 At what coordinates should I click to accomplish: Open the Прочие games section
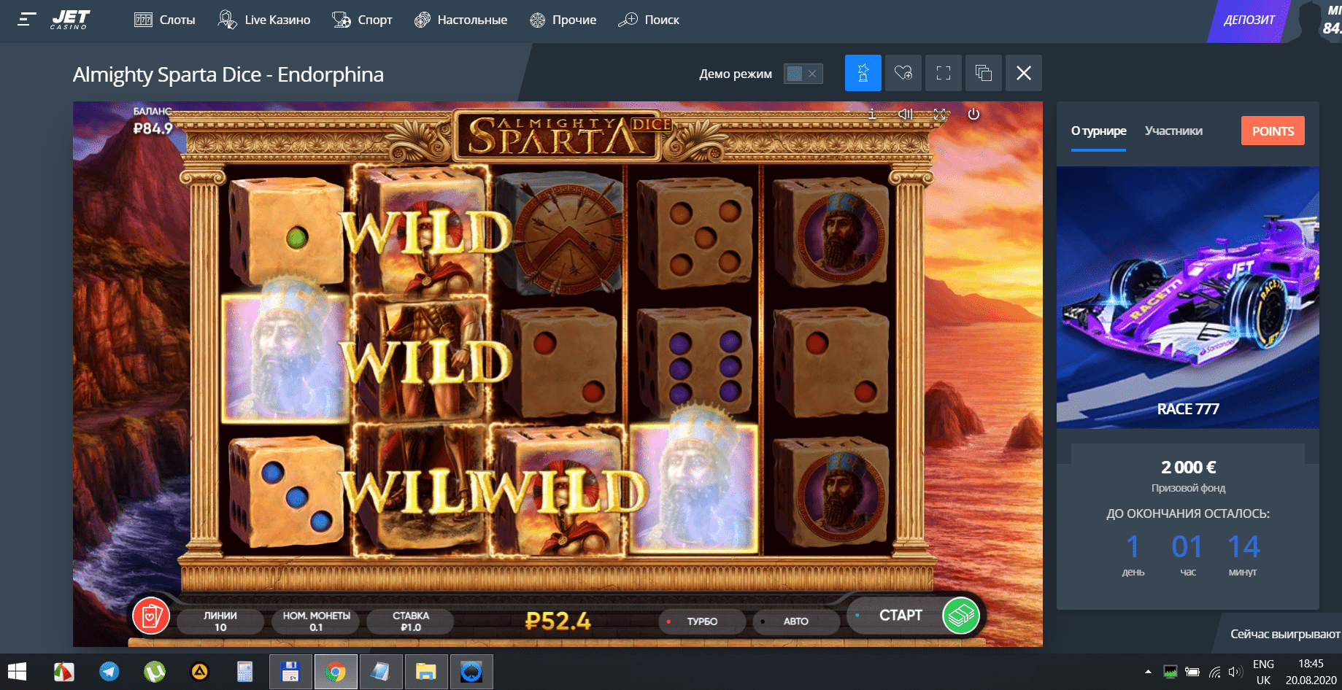tap(563, 20)
